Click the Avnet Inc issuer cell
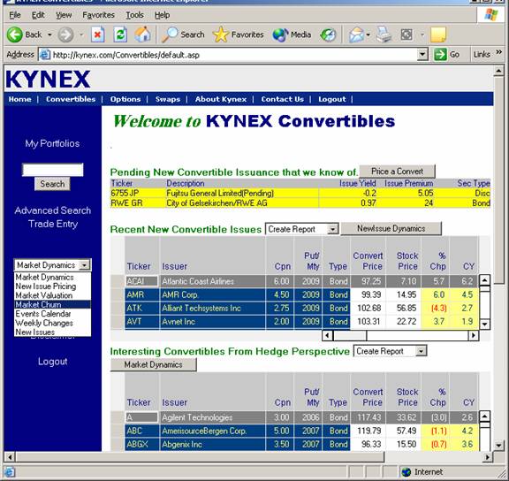 point(213,322)
